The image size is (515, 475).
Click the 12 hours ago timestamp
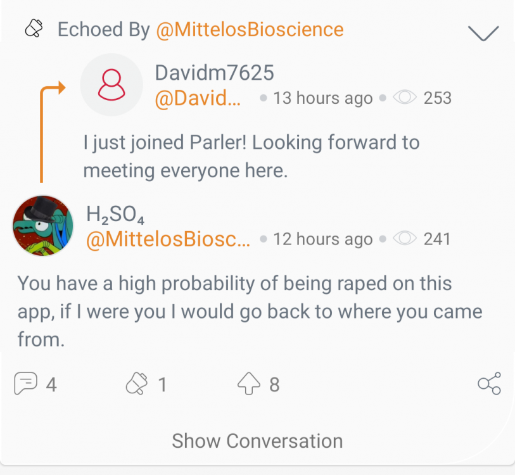(322, 239)
